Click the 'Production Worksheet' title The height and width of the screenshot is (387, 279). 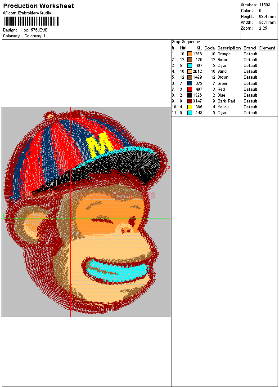coord(39,6)
